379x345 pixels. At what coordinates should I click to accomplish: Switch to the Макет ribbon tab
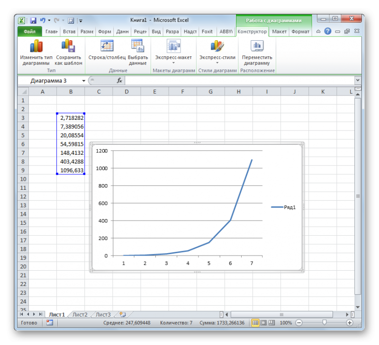[x=279, y=32]
